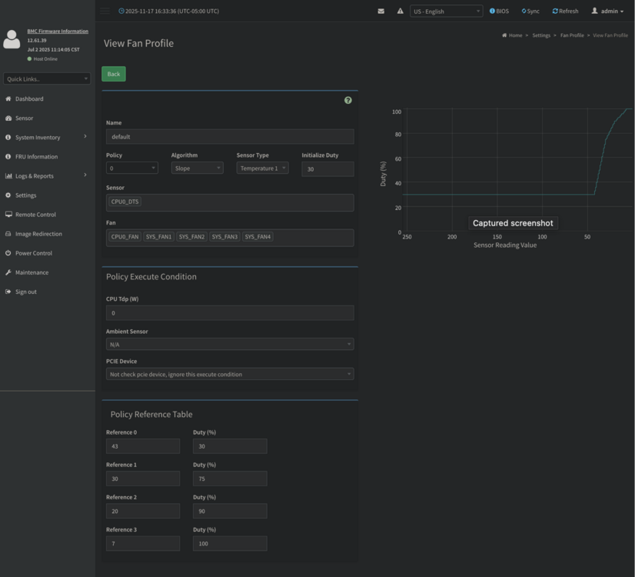The image size is (635, 577).
Task: Select Maintenance in the sidebar
Action: click(32, 272)
